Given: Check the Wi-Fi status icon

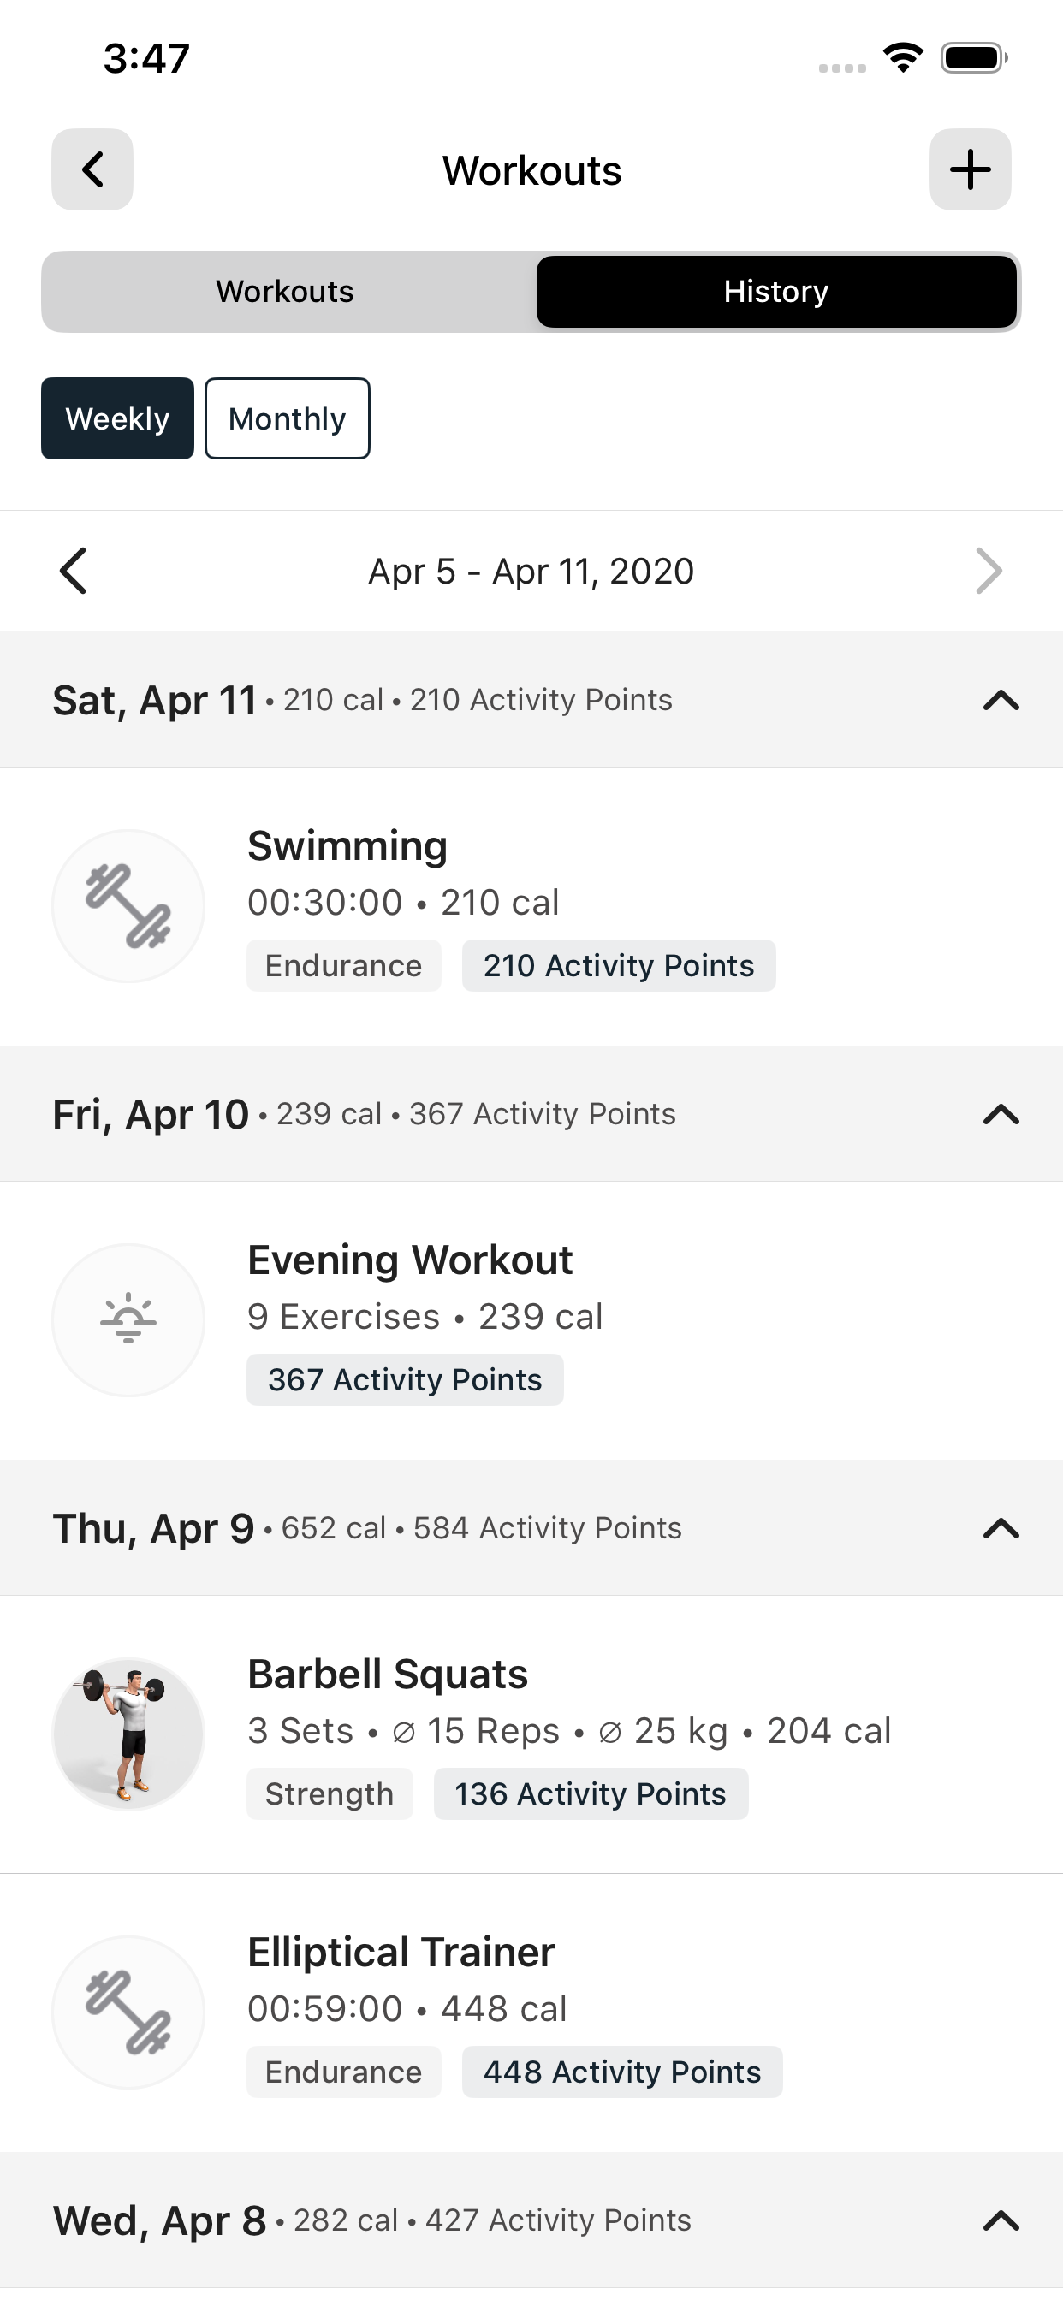Looking at the screenshot, I should [x=903, y=58].
